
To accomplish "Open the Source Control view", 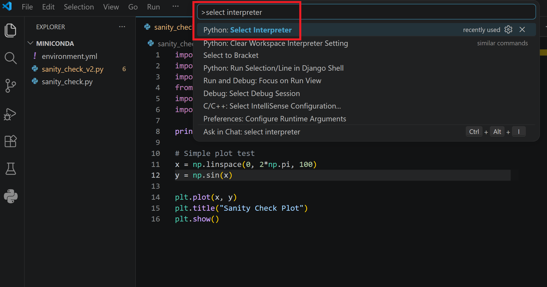I will pyautogui.click(x=11, y=86).
